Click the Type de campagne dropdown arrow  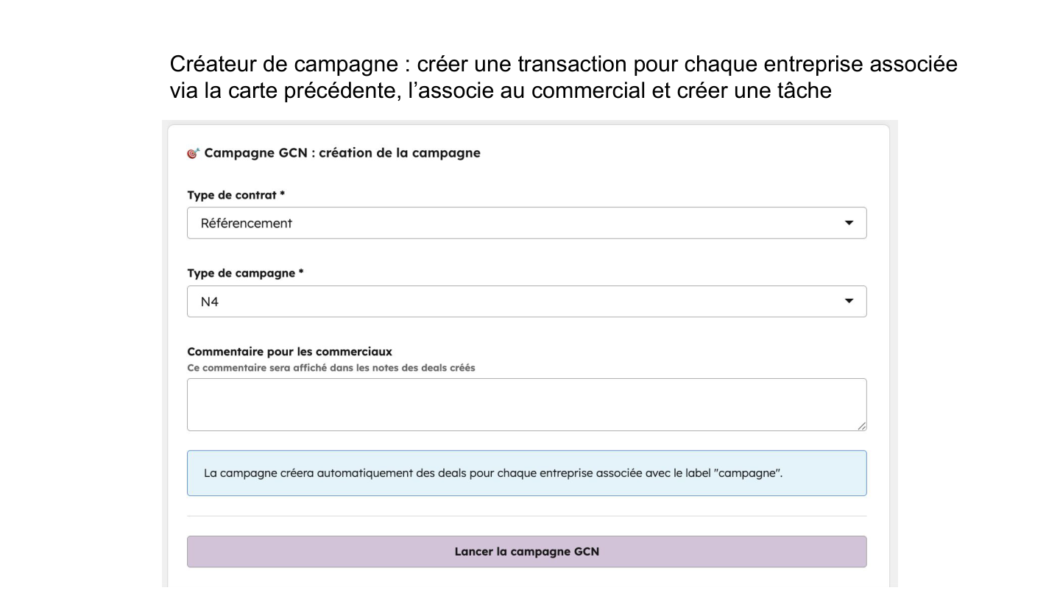[x=849, y=301]
